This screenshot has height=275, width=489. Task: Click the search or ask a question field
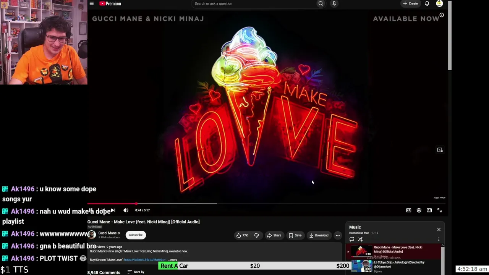coord(254,3)
